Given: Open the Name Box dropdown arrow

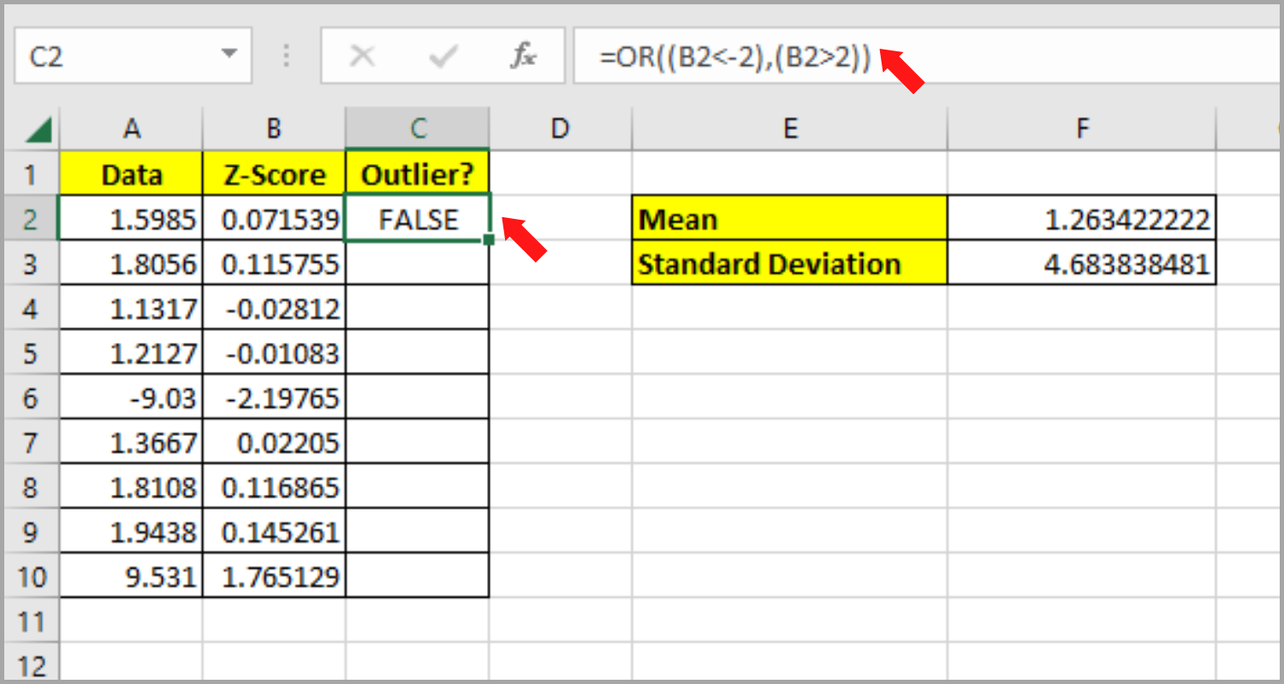Looking at the screenshot, I should [229, 54].
